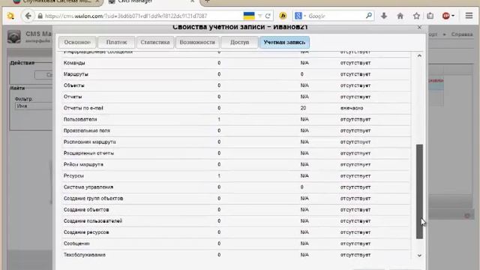Click the Сообщения row label
The height and width of the screenshot is (270, 480).
click(76, 244)
